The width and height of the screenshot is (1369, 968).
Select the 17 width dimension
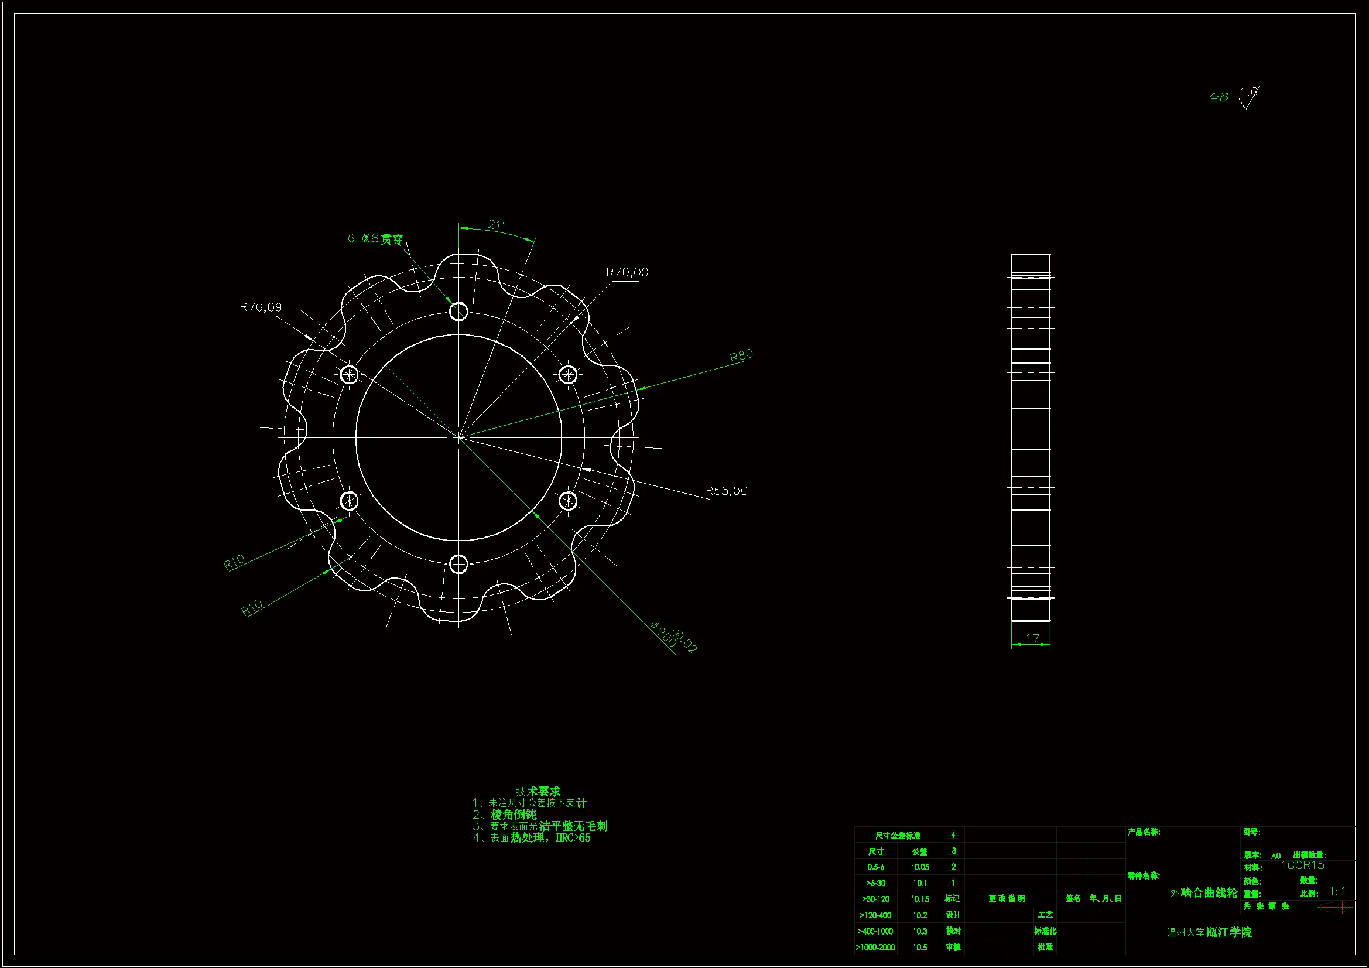[1032, 638]
